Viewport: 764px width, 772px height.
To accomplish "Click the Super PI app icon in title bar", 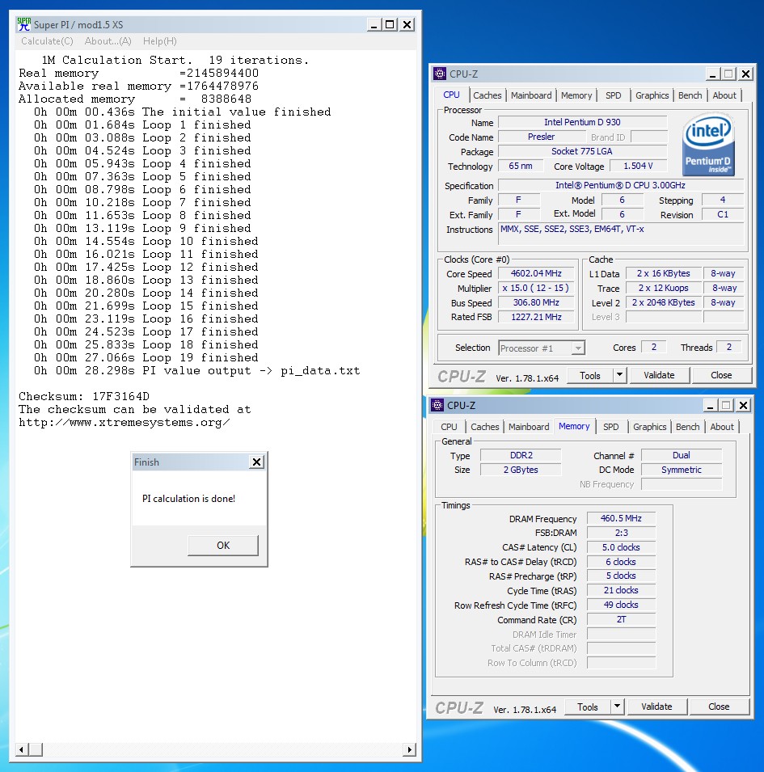I will tap(23, 24).
